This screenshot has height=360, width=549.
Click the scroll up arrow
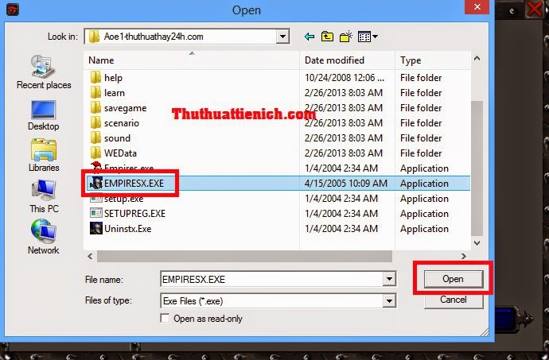(477, 59)
